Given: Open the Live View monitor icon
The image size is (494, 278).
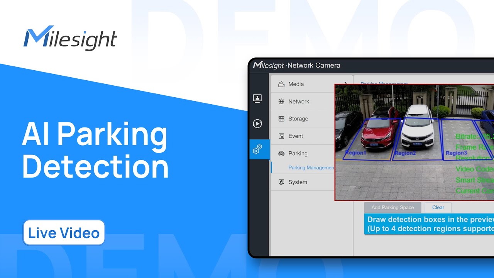Looking at the screenshot, I should [257, 98].
